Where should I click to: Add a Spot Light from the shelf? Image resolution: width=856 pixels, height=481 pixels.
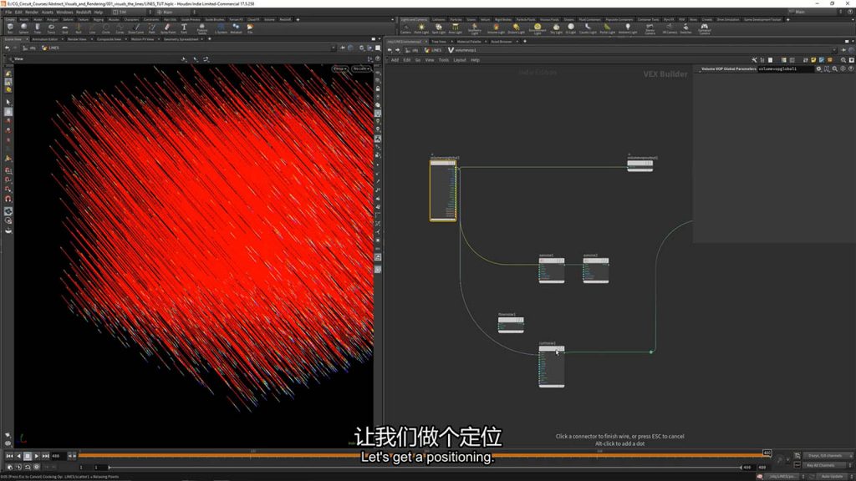pyautogui.click(x=438, y=28)
